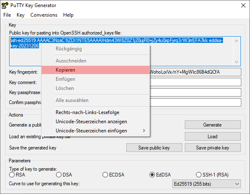Expand Unicode-Steuerzeichen einfügen submenu

coord(96,131)
